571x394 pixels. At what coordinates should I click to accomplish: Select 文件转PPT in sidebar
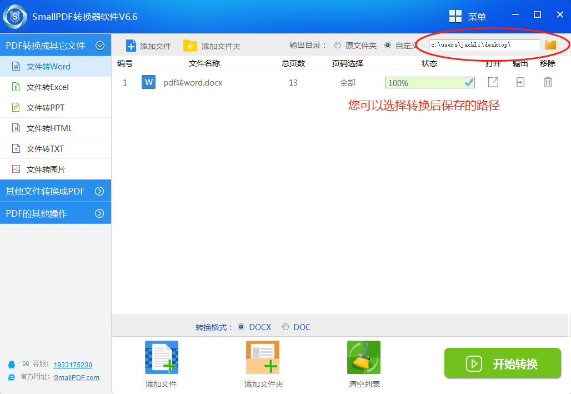tap(56, 107)
